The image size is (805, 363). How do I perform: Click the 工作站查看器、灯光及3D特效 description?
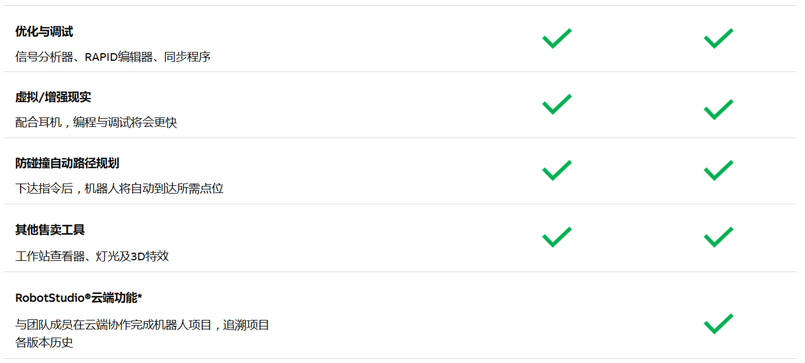[x=92, y=256]
